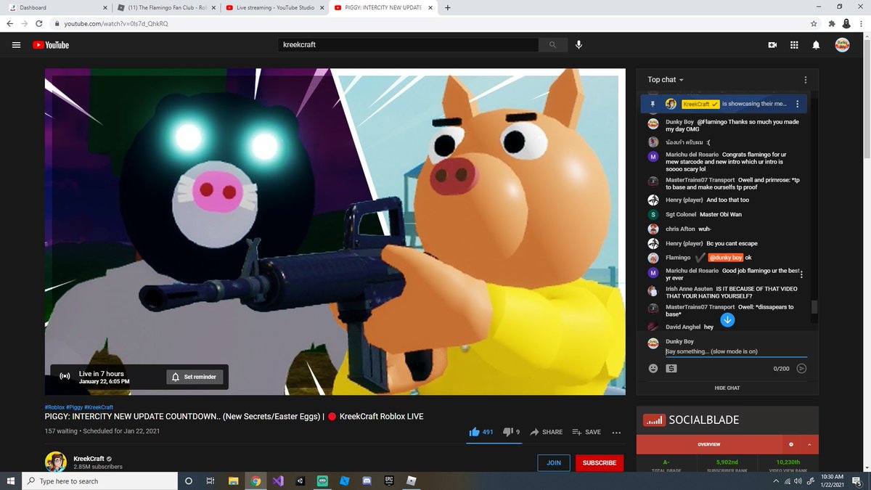
Task: Open KreekCraft channel avatar below video
Action: tap(56, 462)
